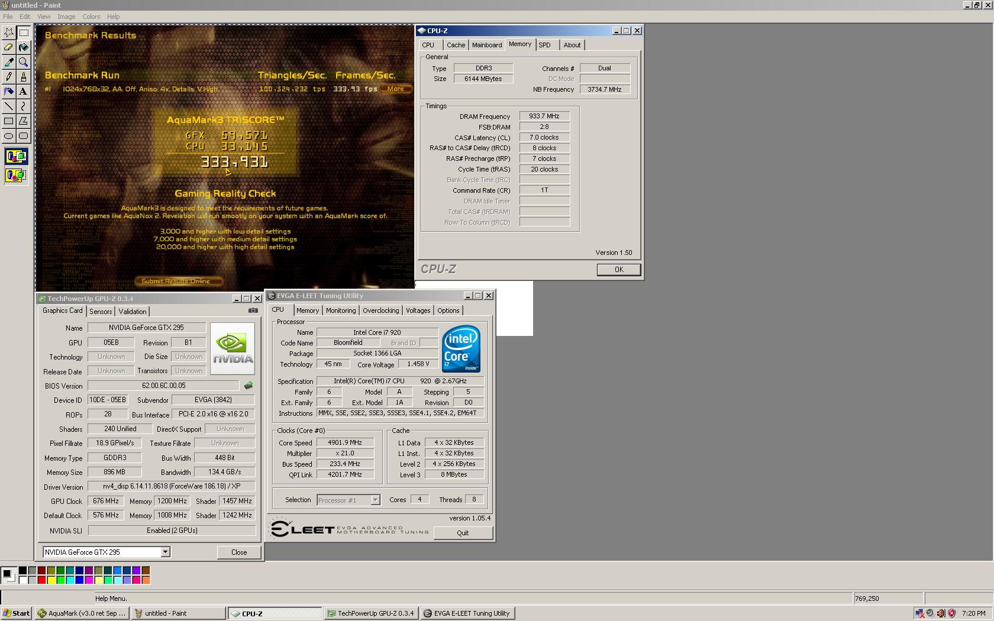Click the NVIDIA SLI Enabled status

click(x=172, y=531)
